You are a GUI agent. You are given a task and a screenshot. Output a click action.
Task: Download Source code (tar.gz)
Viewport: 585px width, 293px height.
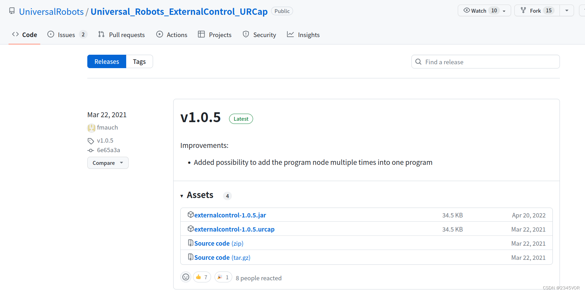(222, 257)
